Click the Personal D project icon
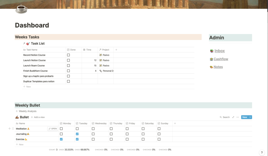Screen dimensions: 268x156 [101, 71]
